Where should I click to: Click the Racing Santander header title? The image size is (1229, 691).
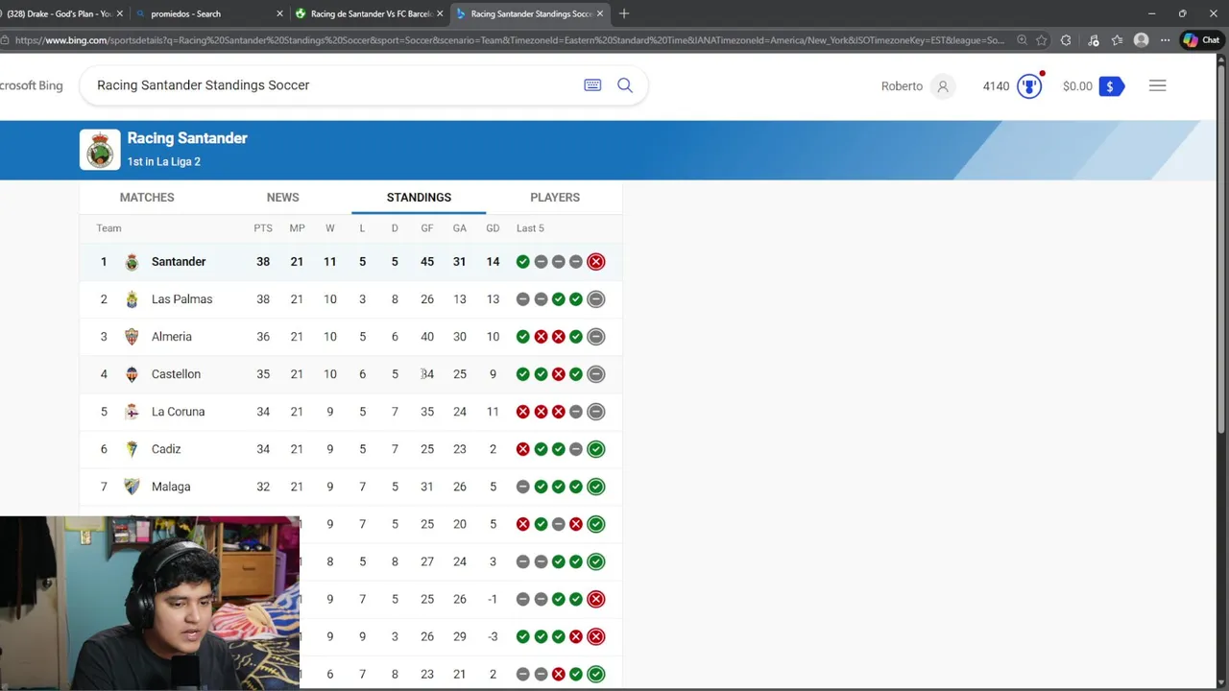[187, 138]
